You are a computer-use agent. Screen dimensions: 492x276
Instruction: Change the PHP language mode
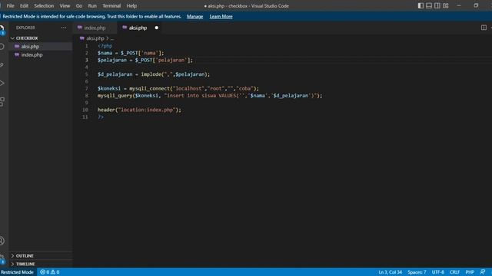pyautogui.click(x=470, y=272)
